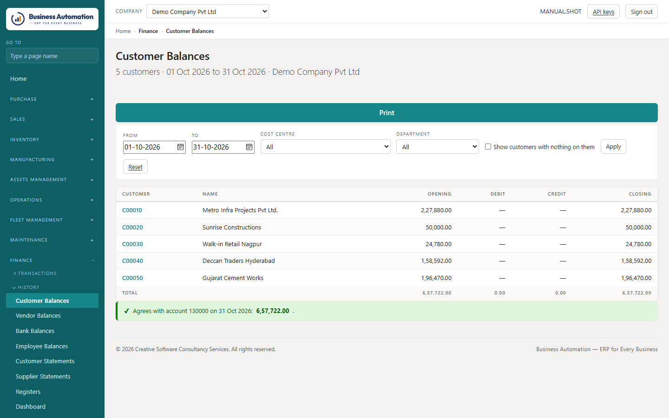Open customer C00040 link
669x418 pixels.
(132, 261)
